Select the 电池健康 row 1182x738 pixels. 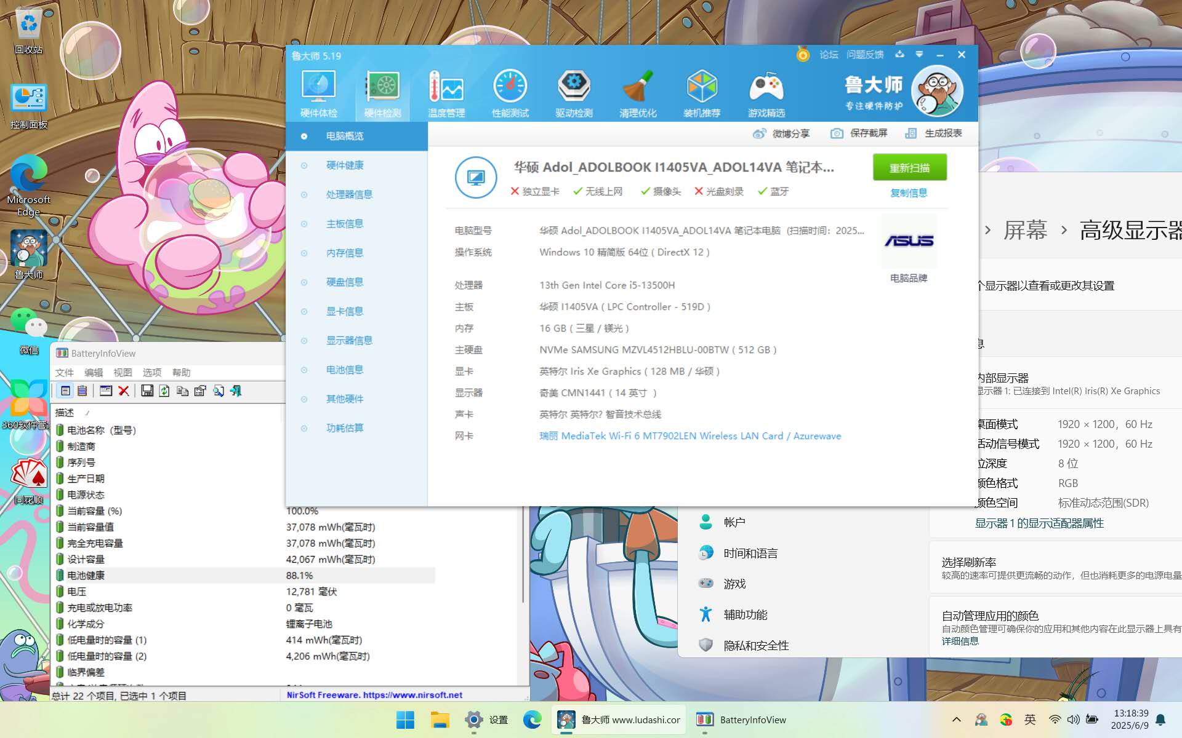[x=244, y=576]
